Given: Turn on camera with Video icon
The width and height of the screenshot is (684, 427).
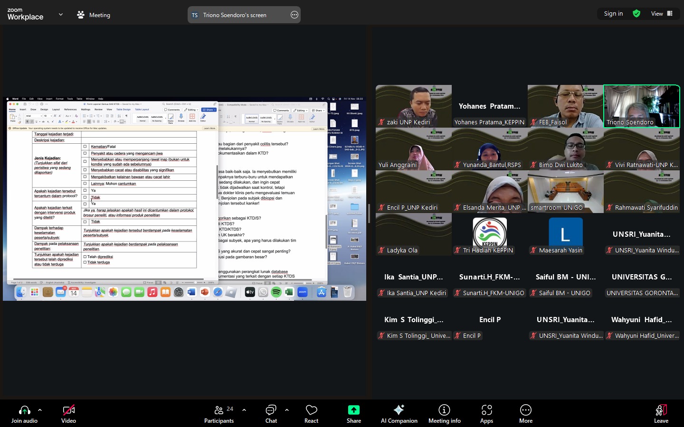Looking at the screenshot, I should pyautogui.click(x=68, y=411).
